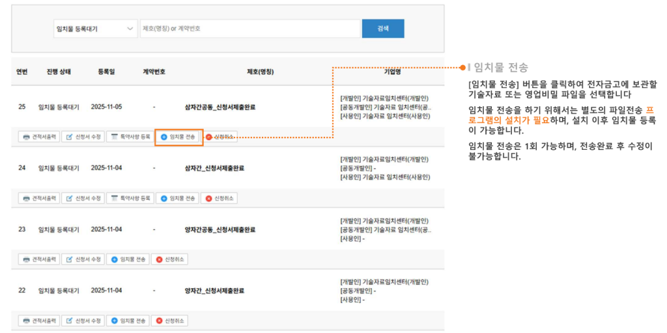Click [공동개발인] 기술자료 임치센터 line in row 23
This screenshot has height=333, width=667.
point(386,229)
